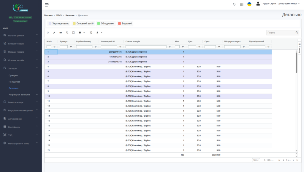
Task: Open the page size 100 dropdown
Action: pos(256,160)
